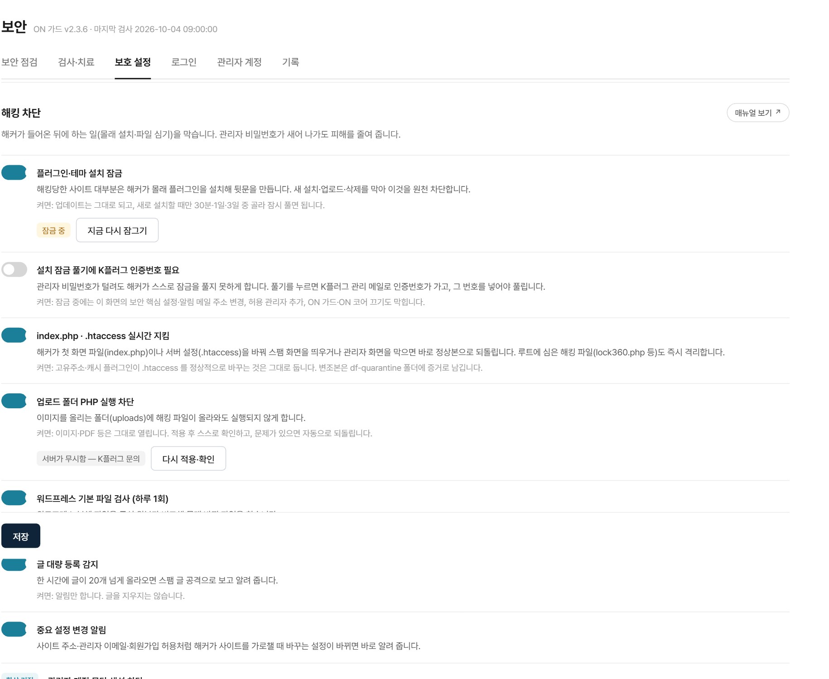Click the 보안 page heading

[x=14, y=26]
